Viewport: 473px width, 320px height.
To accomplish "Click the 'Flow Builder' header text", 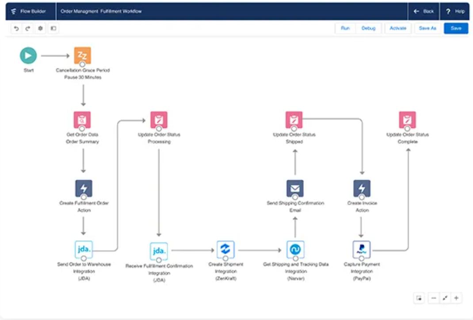I will coord(33,11).
